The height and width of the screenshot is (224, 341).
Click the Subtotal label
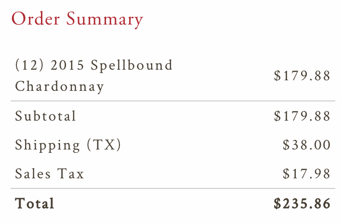coord(46,116)
